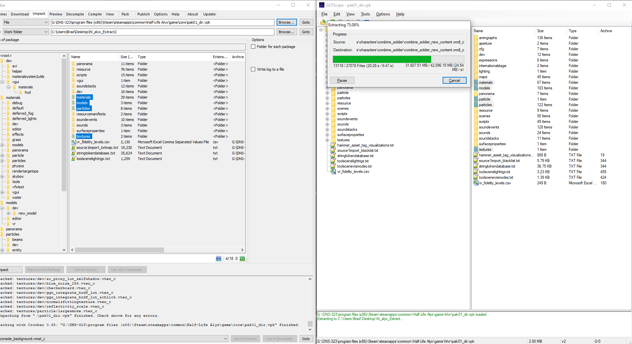The height and width of the screenshot is (344, 632).
Task: Switch to the Decompile tab in Crowbar
Action: [75, 14]
